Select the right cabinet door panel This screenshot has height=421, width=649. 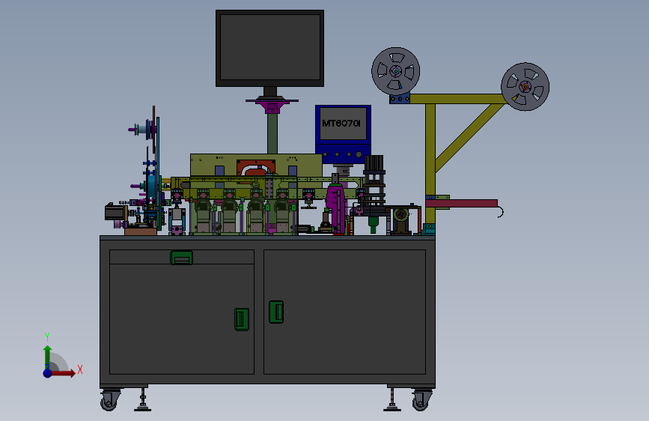coord(345,312)
